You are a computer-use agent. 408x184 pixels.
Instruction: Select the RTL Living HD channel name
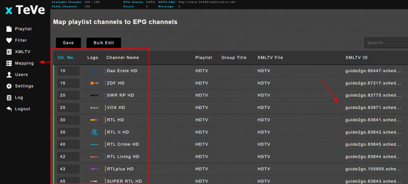pyautogui.click(x=123, y=157)
